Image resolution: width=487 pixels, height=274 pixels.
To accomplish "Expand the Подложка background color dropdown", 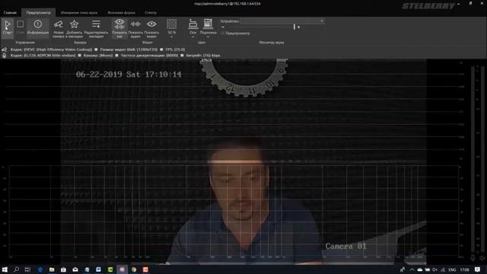I will (208, 29).
